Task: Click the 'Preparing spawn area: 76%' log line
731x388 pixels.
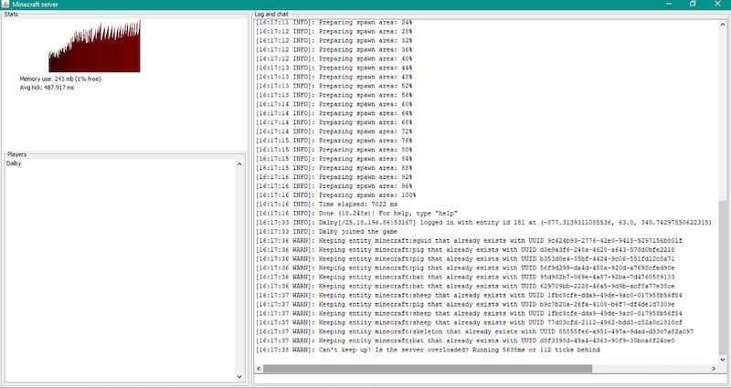Action: click(x=334, y=141)
